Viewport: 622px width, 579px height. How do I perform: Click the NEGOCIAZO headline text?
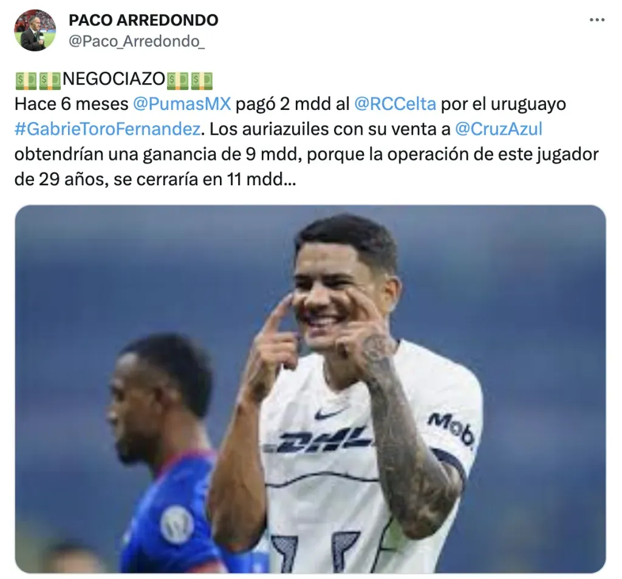coord(114,79)
